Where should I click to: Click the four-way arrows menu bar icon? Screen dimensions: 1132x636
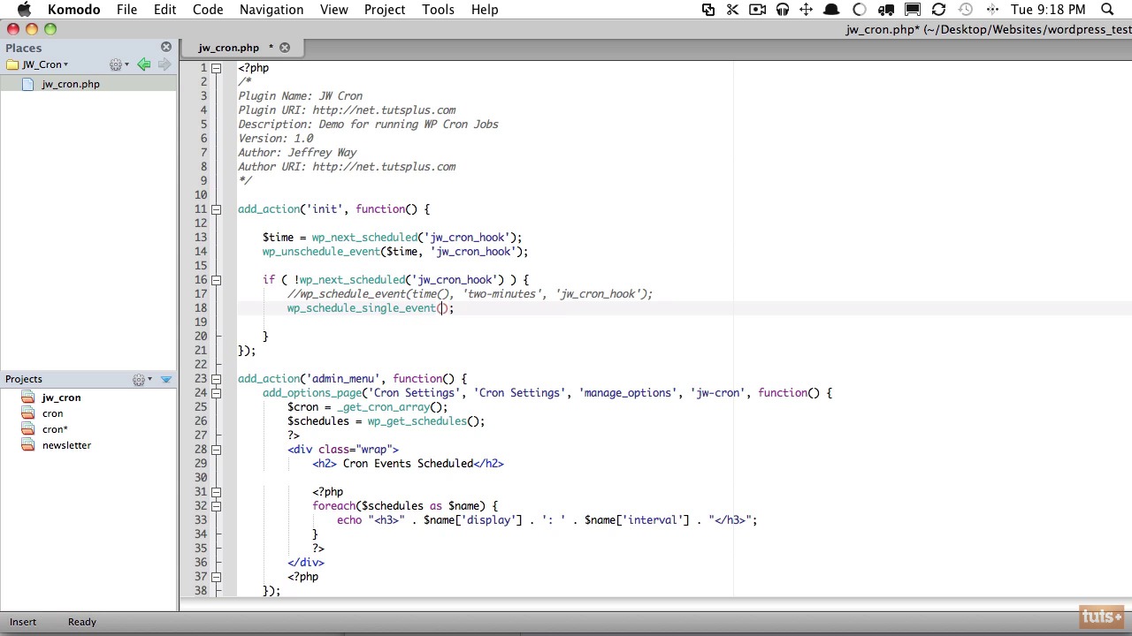coord(806,10)
